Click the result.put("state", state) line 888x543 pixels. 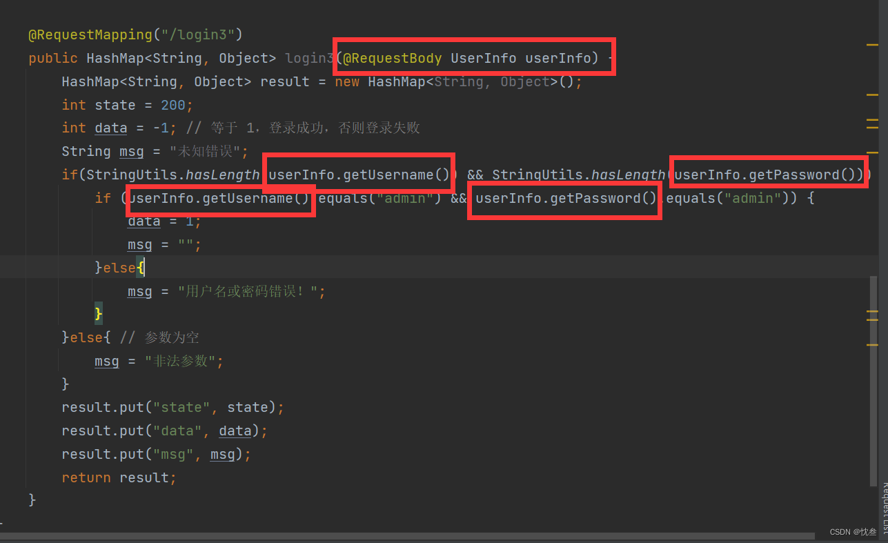tap(173, 408)
